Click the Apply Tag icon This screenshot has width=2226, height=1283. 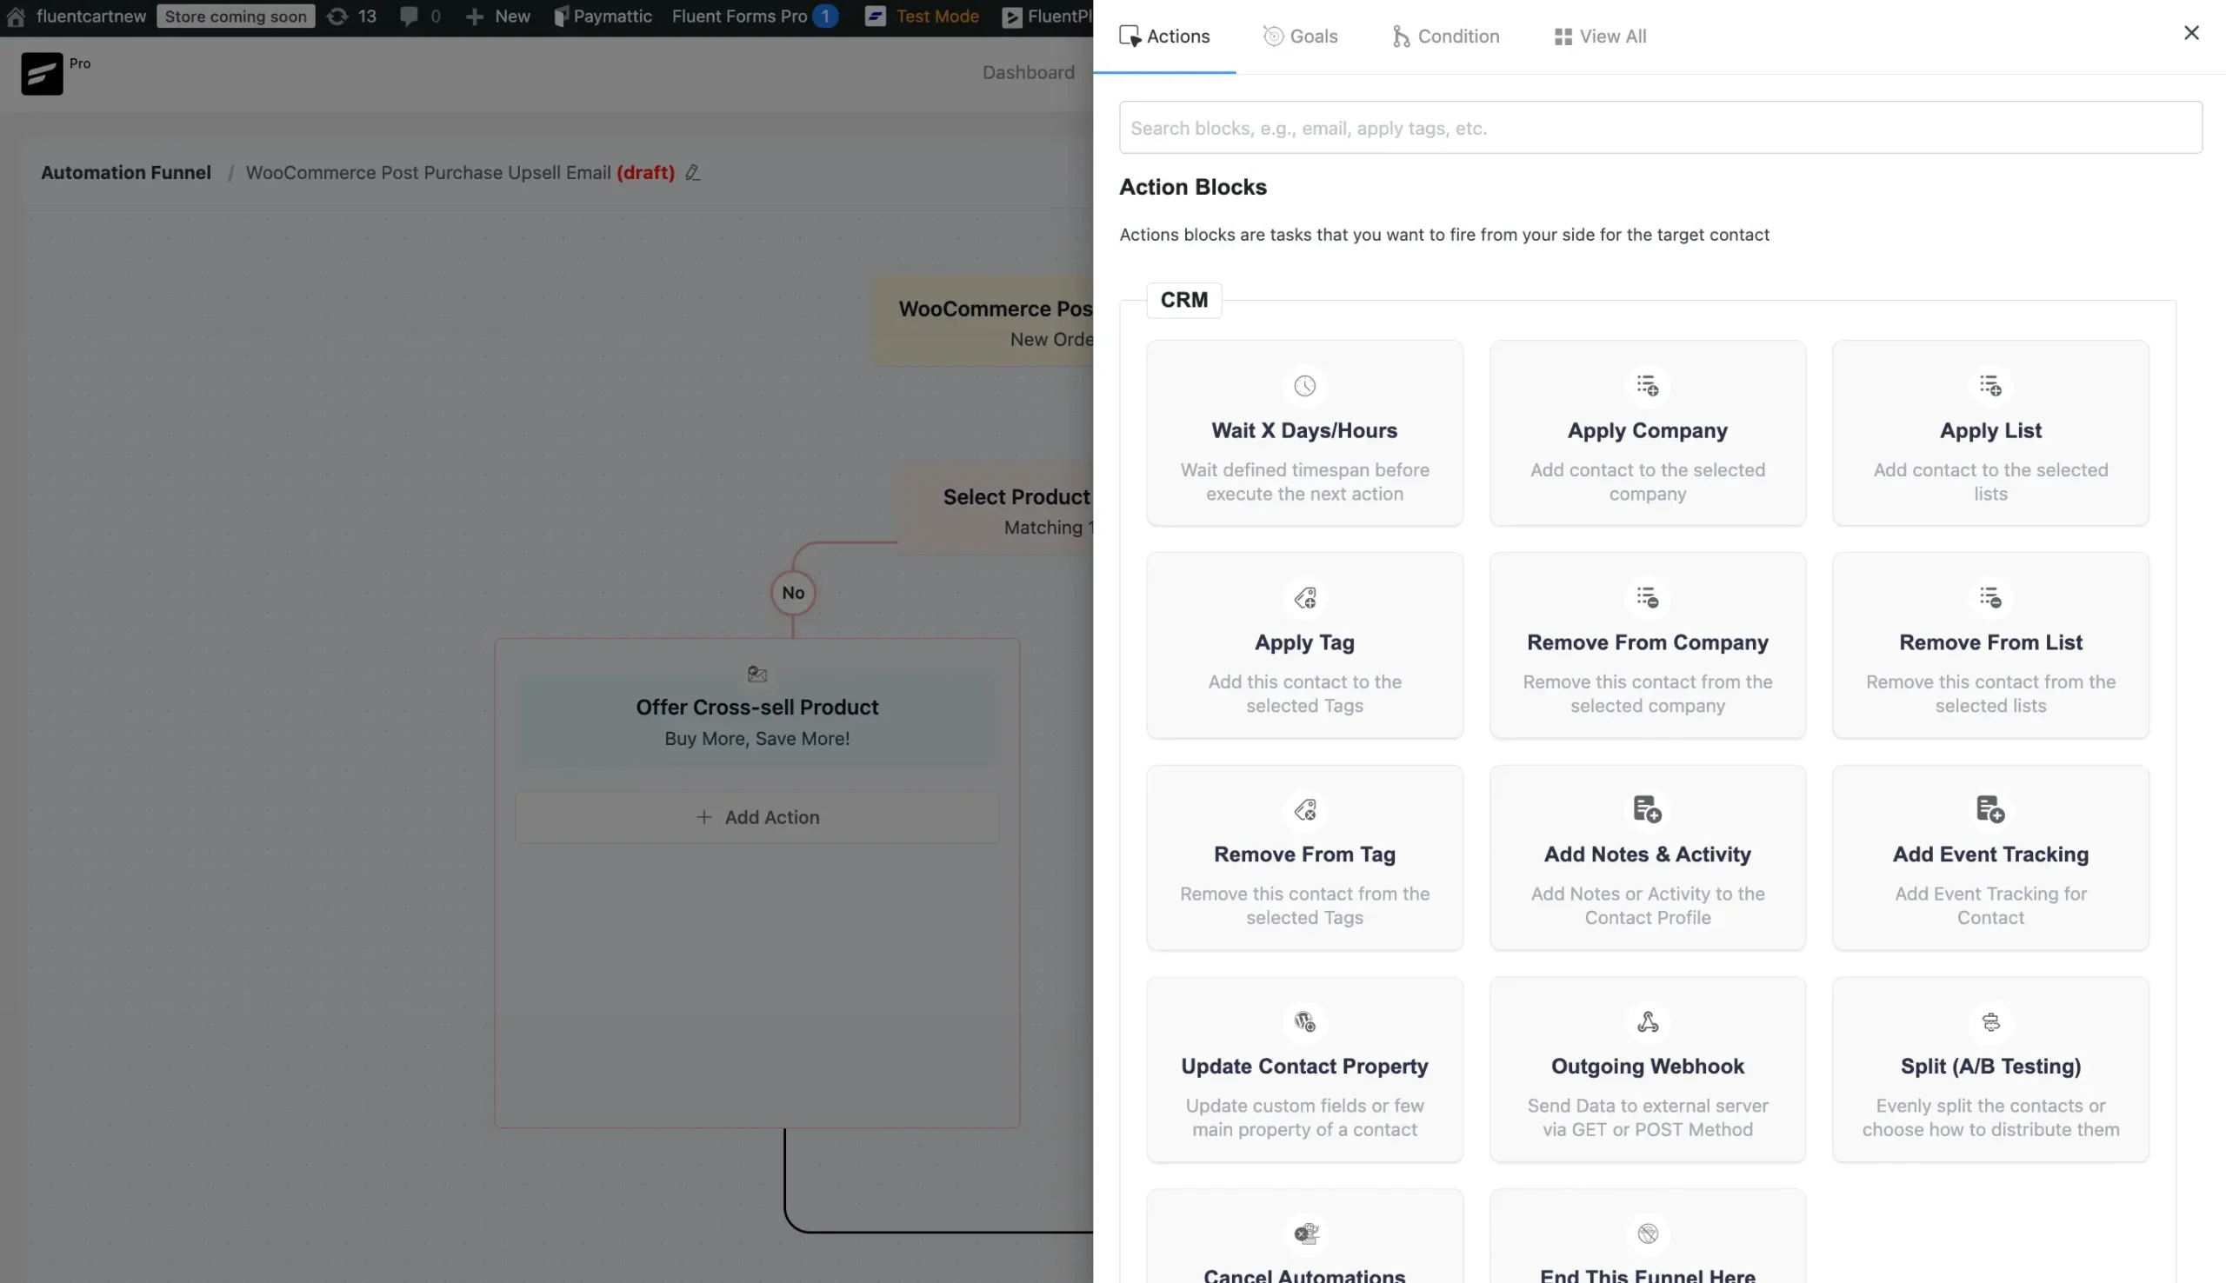tap(1304, 597)
